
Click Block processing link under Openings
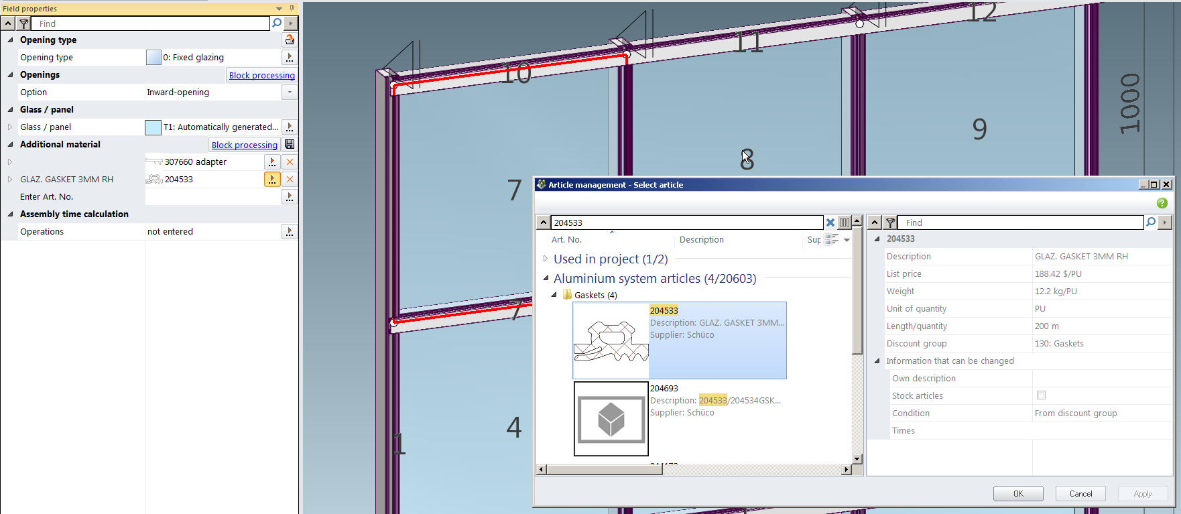pyautogui.click(x=261, y=76)
